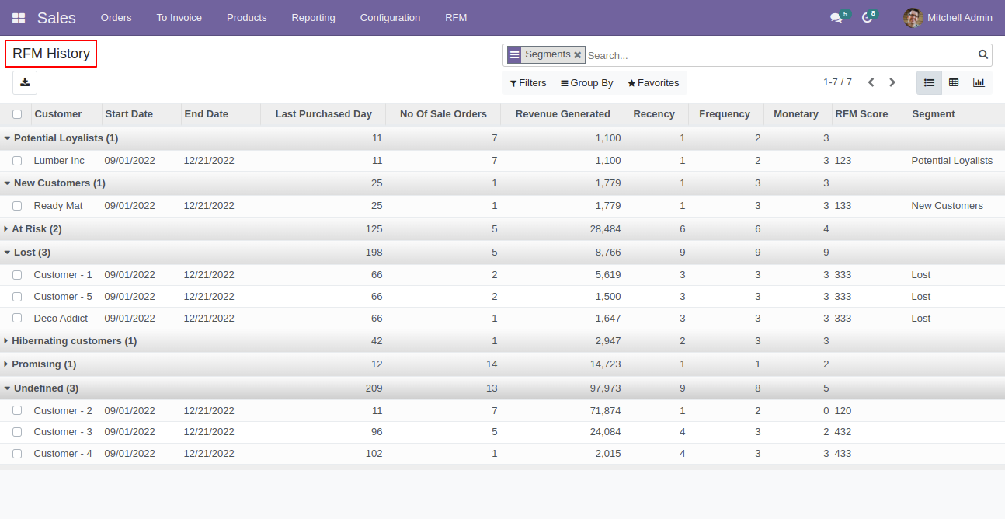Go to previous page arrow
The height and width of the screenshot is (519, 1005).
click(871, 82)
